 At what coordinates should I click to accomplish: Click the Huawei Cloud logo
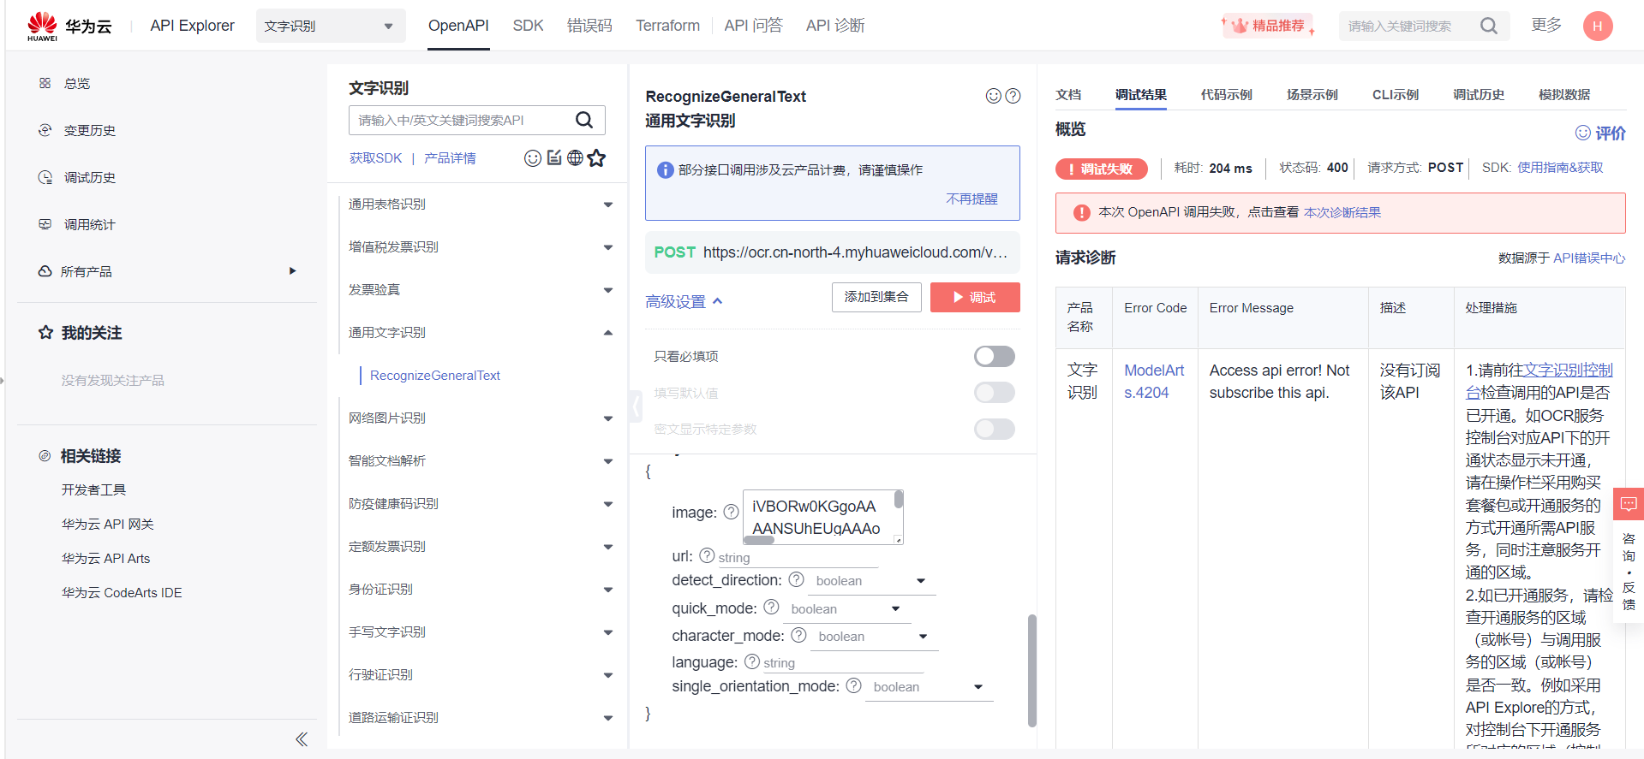69,26
